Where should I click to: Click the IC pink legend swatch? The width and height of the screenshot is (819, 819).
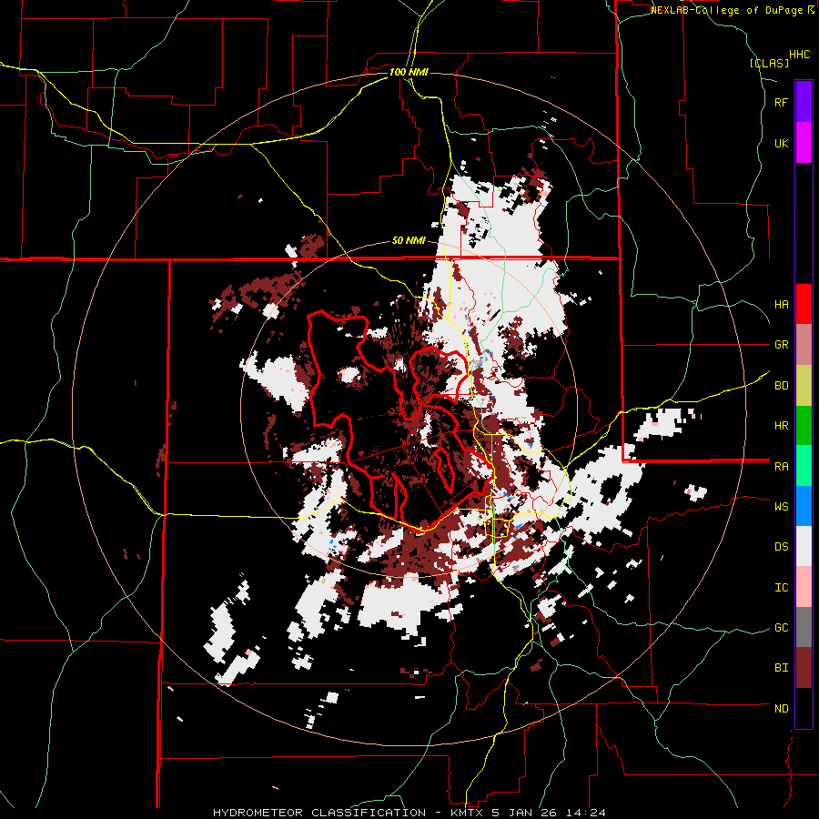click(804, 587)
